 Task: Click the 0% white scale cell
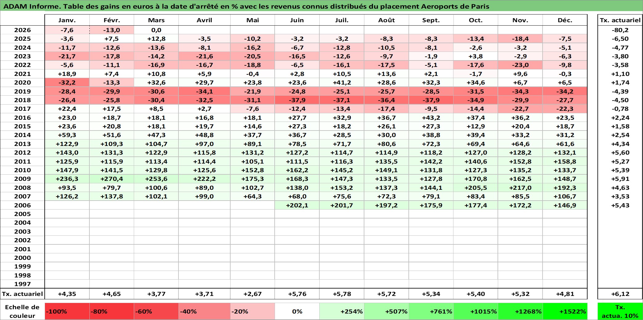coord(297,311)
